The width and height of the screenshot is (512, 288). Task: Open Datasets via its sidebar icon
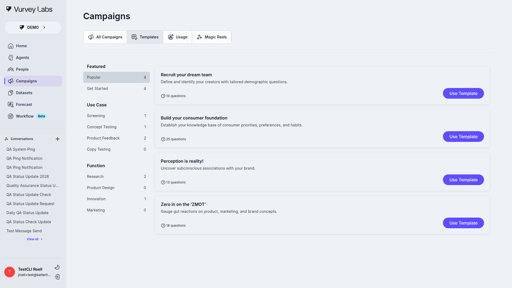tap(11, 93)
